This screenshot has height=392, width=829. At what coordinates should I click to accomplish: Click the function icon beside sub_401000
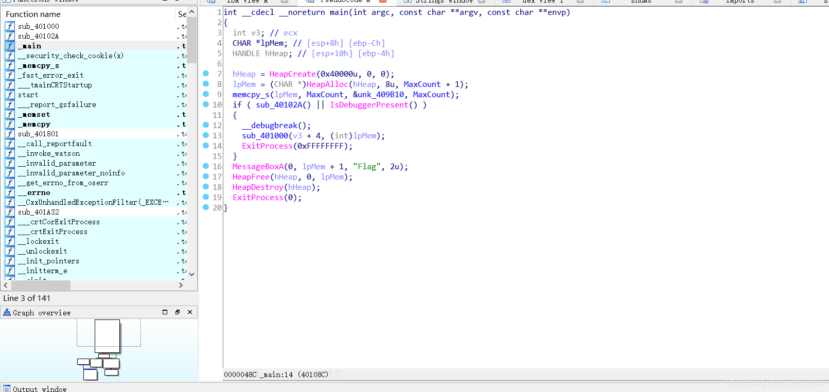point(10,26)
